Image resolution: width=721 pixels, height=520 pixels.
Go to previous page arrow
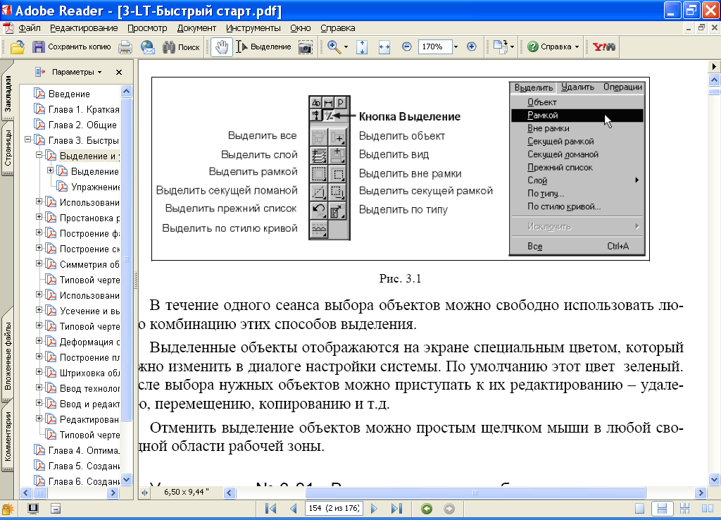[x=294, y=509]
